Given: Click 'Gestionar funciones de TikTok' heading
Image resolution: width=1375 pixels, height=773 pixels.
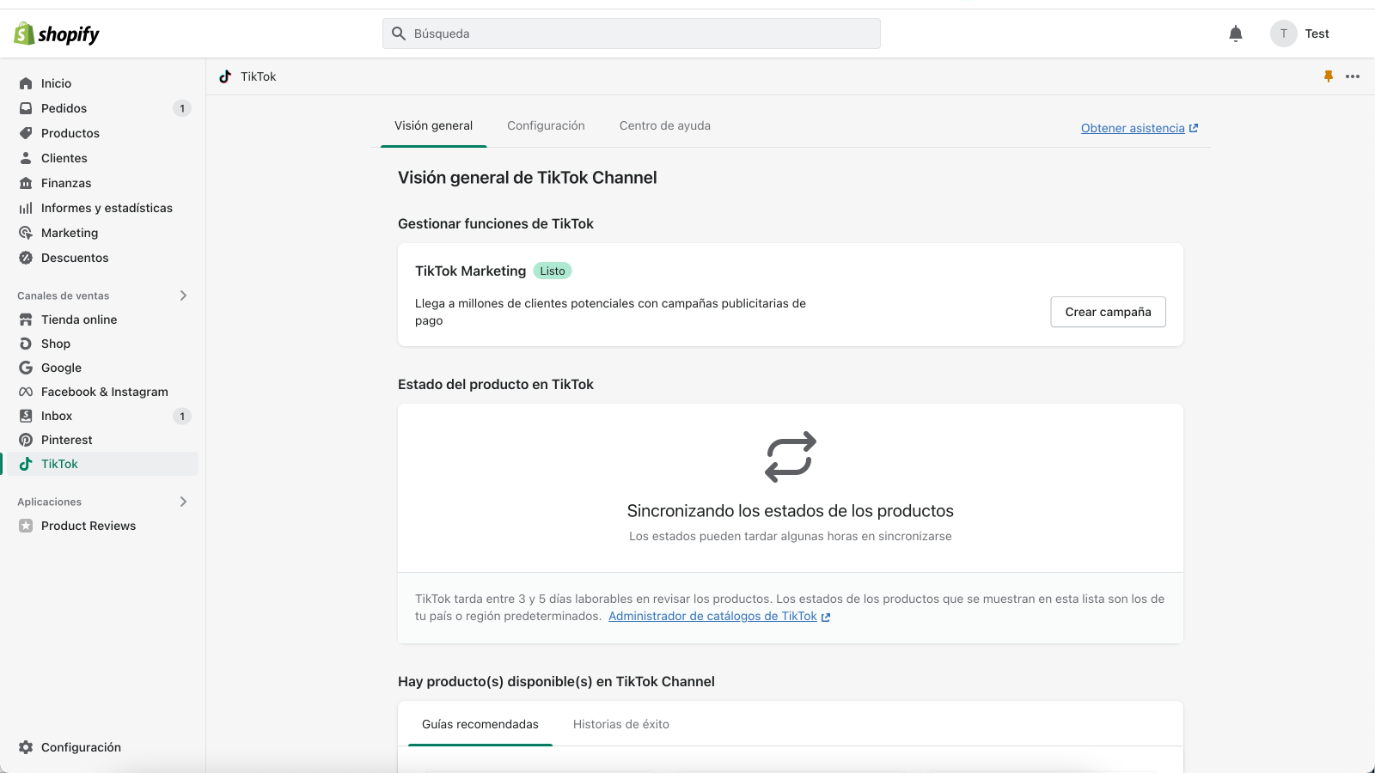Looking at the screenshot, I should pos(496,223).
